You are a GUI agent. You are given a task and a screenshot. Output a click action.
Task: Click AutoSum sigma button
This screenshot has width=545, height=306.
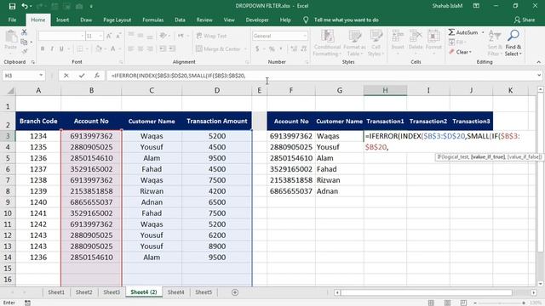coord(463,32)
